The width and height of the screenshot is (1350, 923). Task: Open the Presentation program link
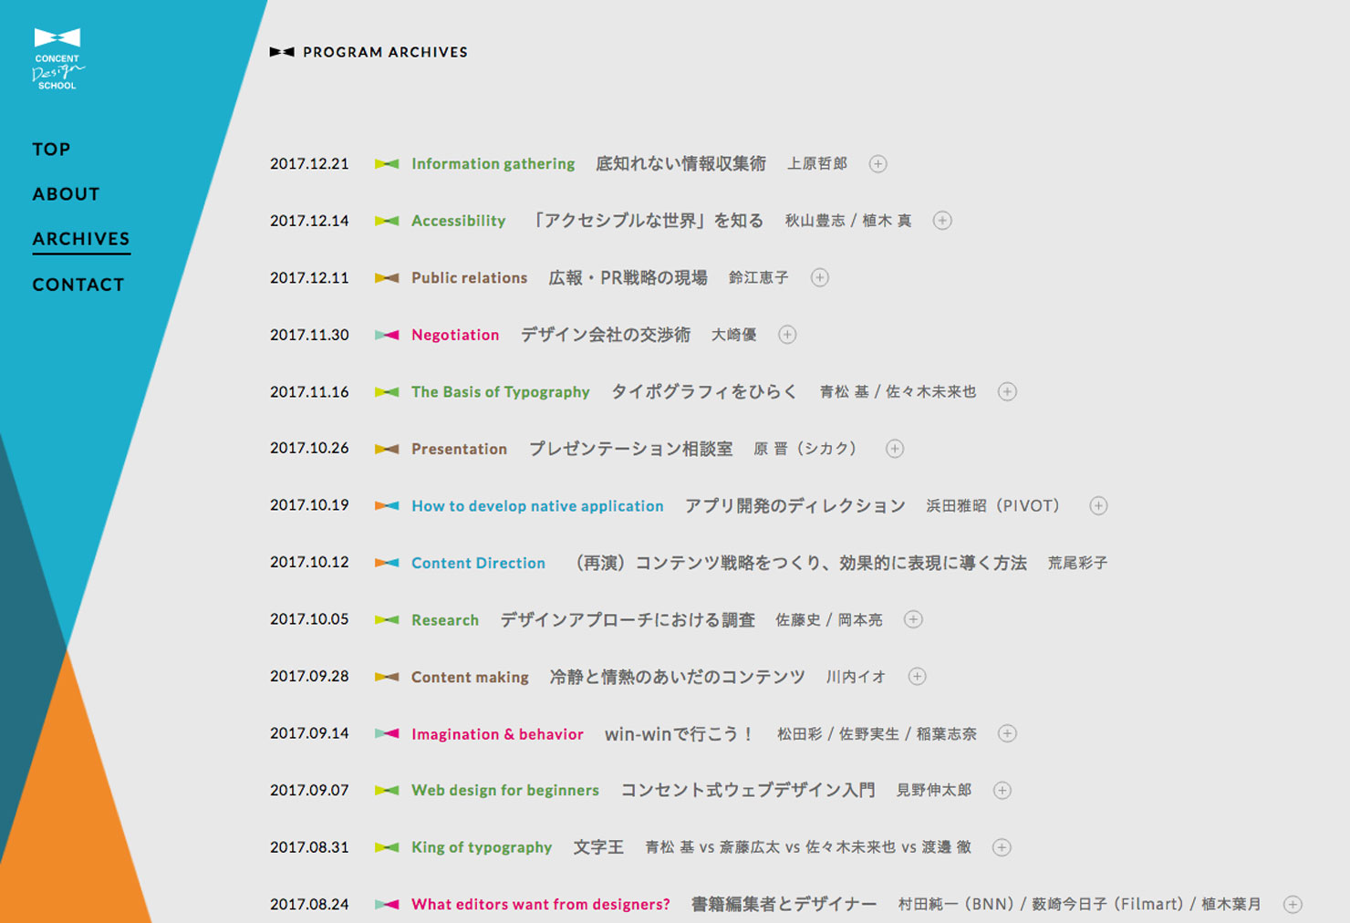click(x=460, y=449)
